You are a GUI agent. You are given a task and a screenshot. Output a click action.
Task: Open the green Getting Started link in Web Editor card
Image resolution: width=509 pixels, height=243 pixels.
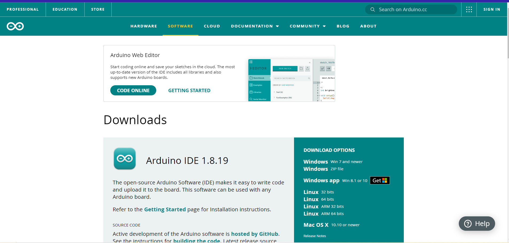[x=189, y=91]
